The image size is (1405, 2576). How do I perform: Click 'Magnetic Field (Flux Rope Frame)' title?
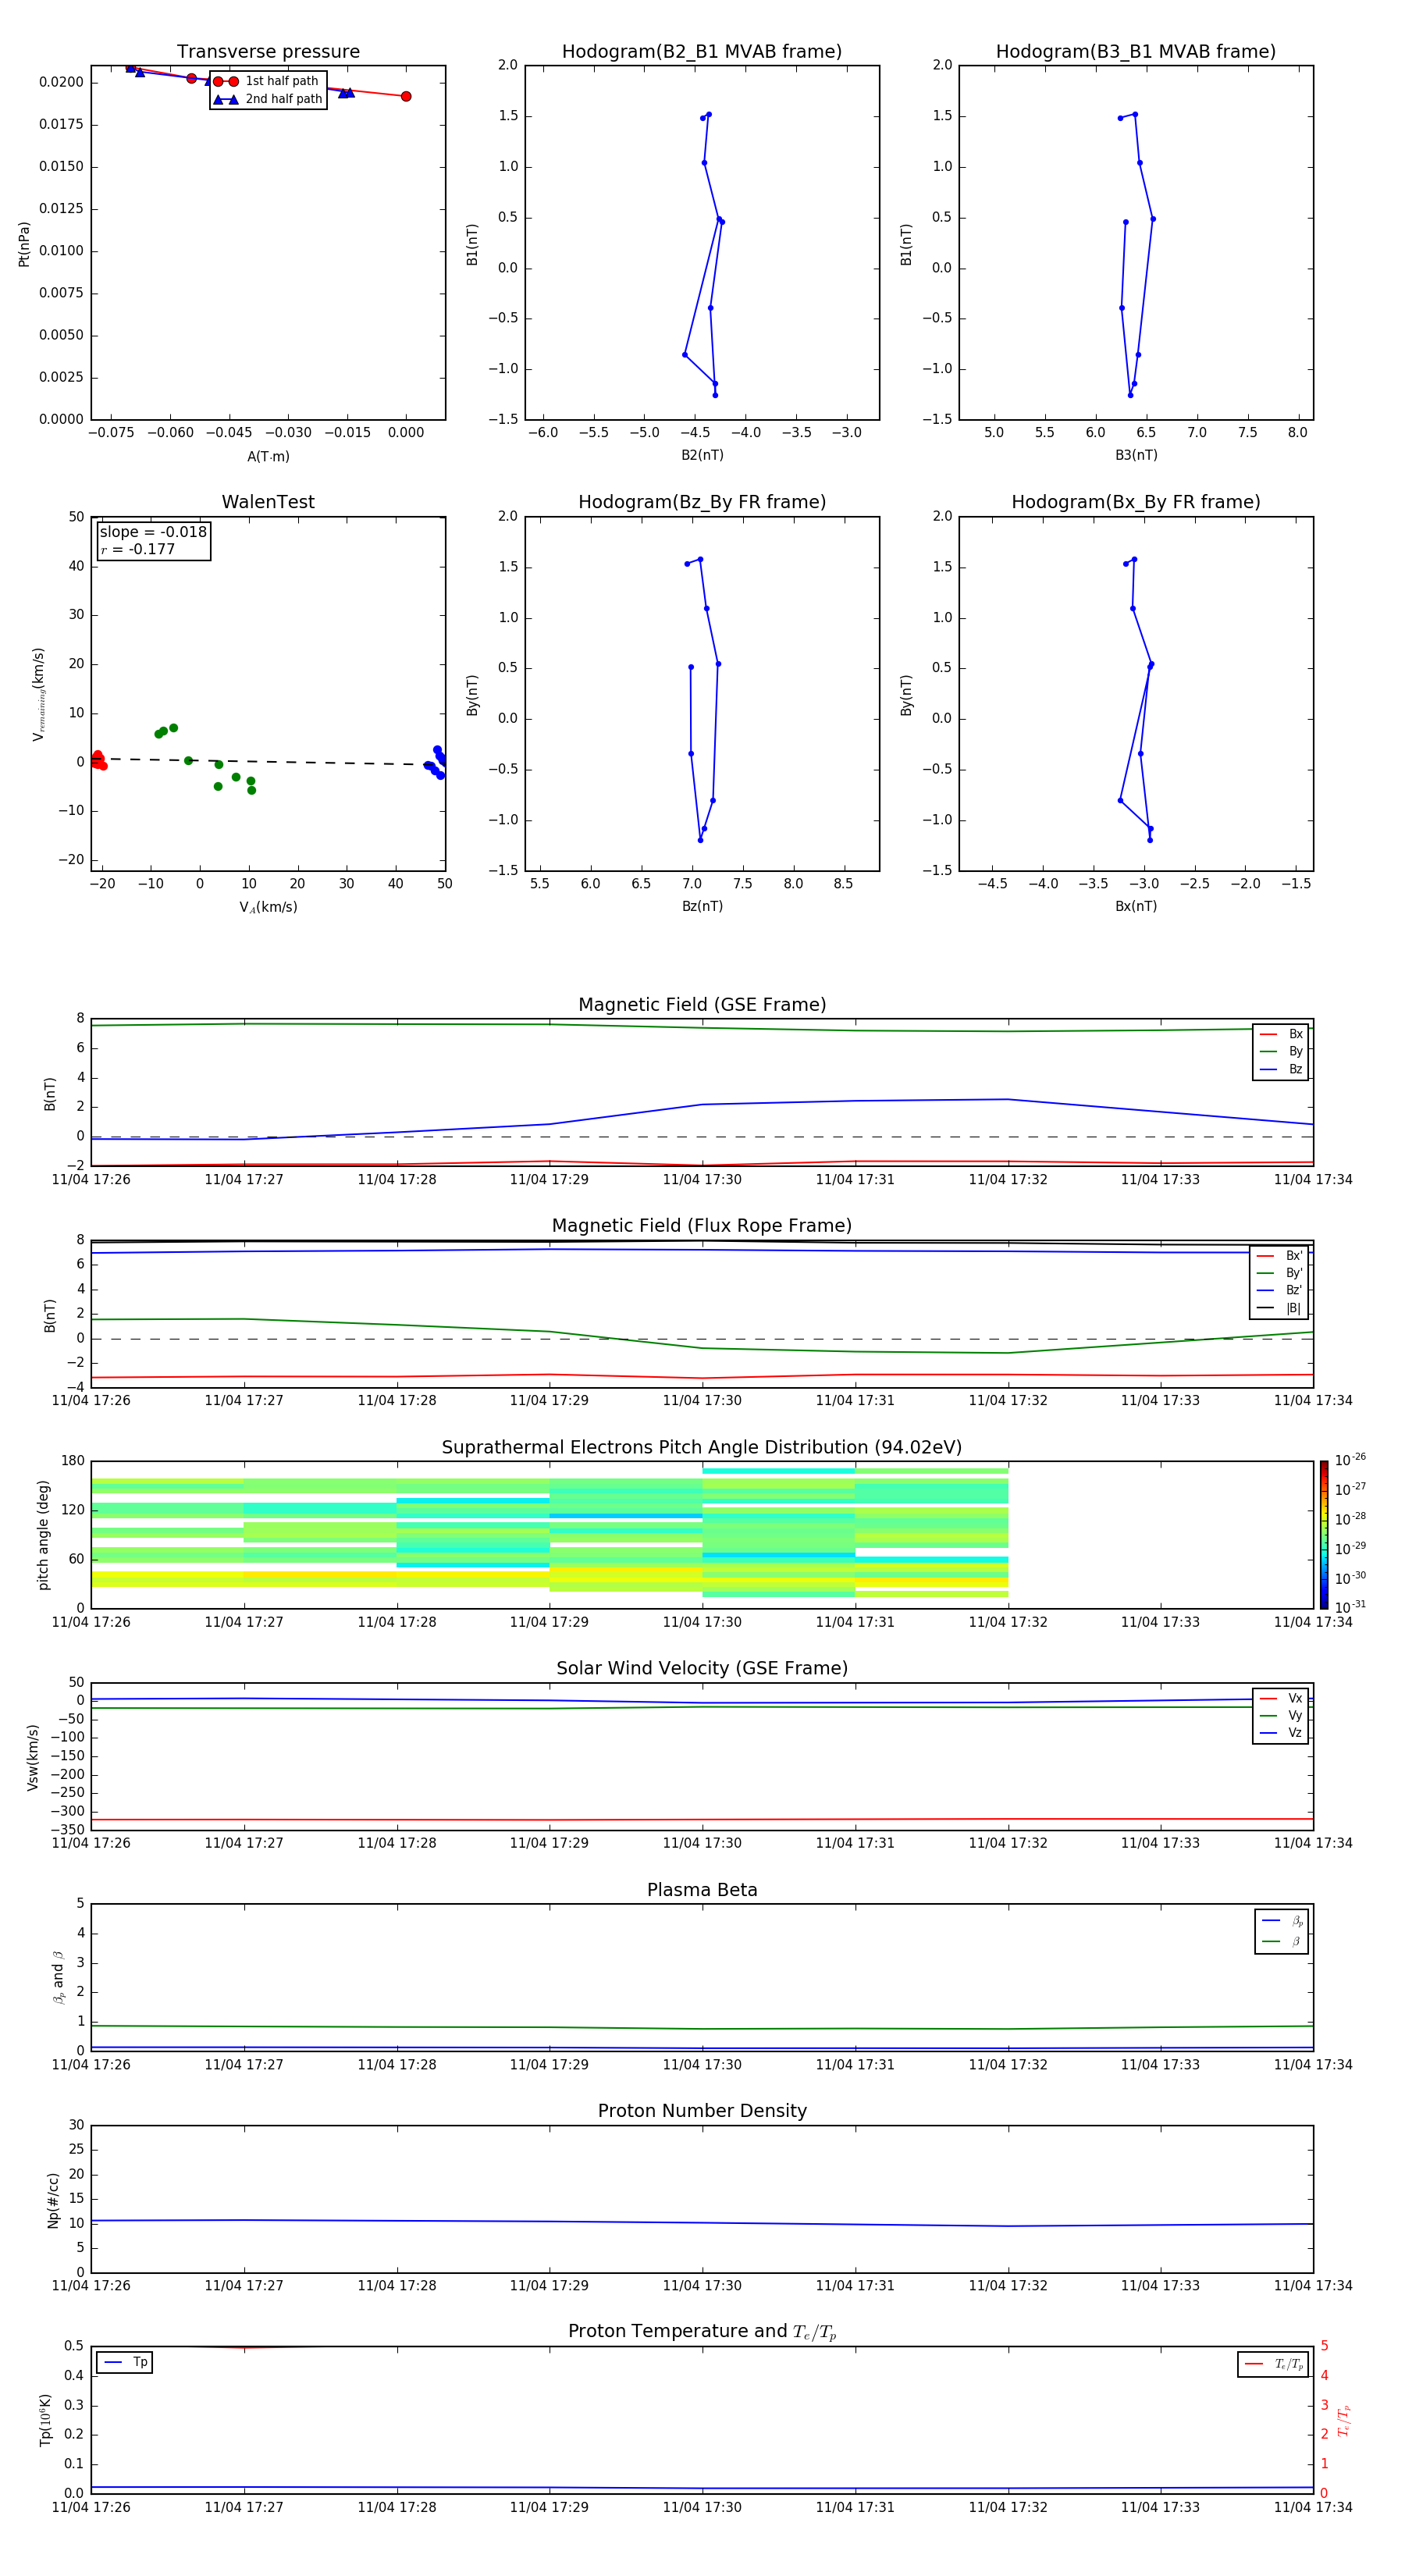[x=702, y=1226]
